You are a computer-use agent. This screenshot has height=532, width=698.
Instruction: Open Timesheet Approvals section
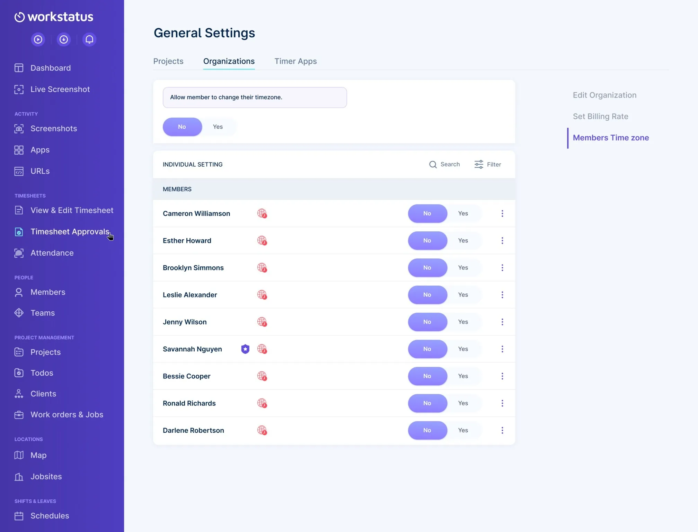[69, 231]
